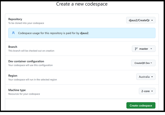Click the git branch icon beside master

pos(136,49)
